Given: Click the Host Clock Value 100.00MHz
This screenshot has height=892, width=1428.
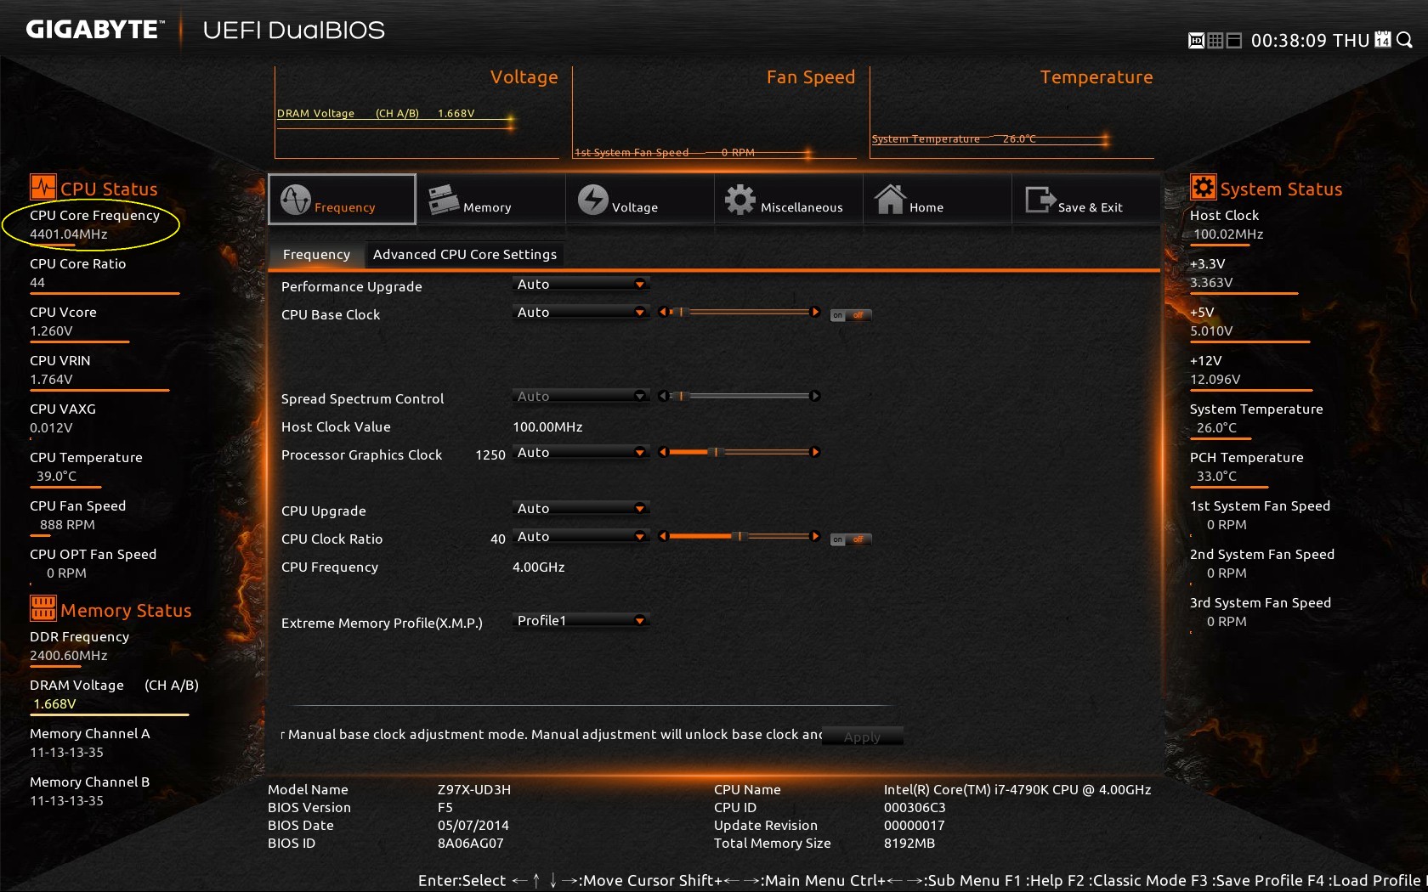Looking at the screenshot, I should tap(547, 426).
